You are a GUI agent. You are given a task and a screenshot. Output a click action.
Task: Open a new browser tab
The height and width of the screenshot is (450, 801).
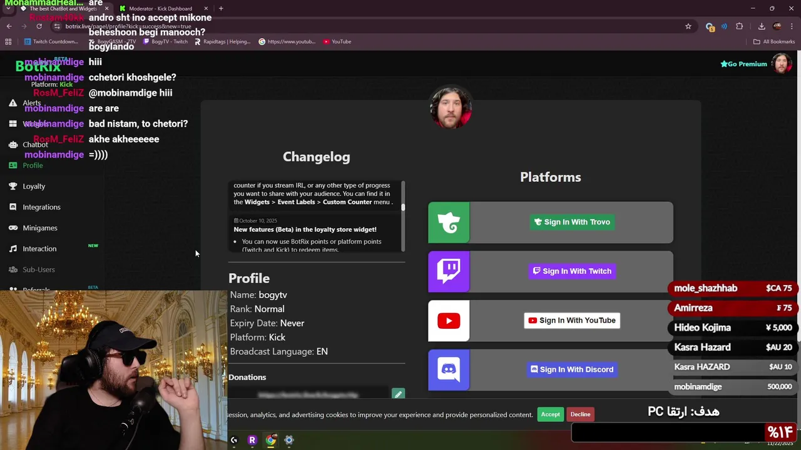(221, 8)
